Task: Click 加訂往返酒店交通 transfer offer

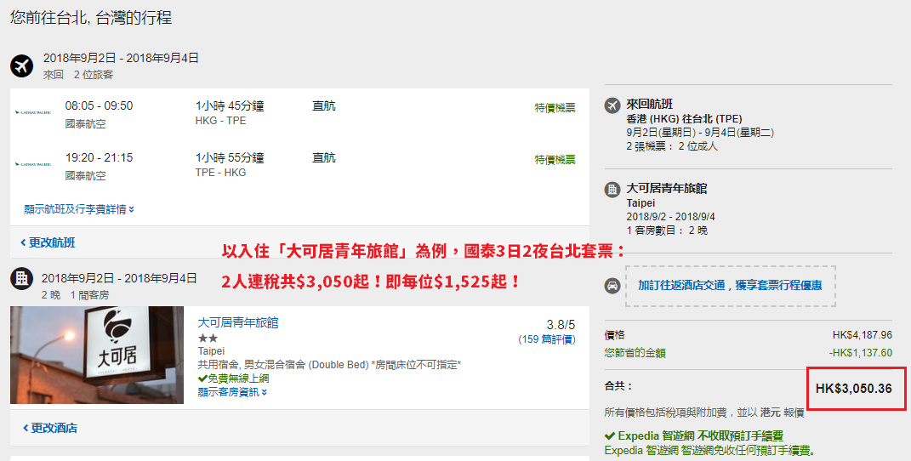Action: 730,285
